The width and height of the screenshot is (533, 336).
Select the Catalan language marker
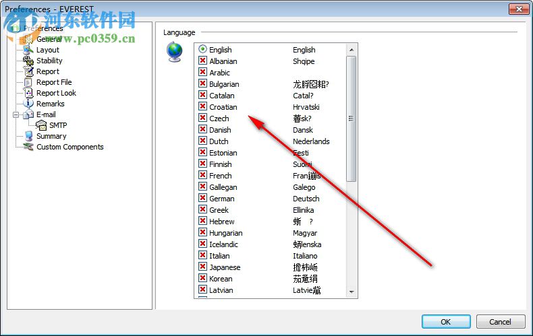point(202,95)
